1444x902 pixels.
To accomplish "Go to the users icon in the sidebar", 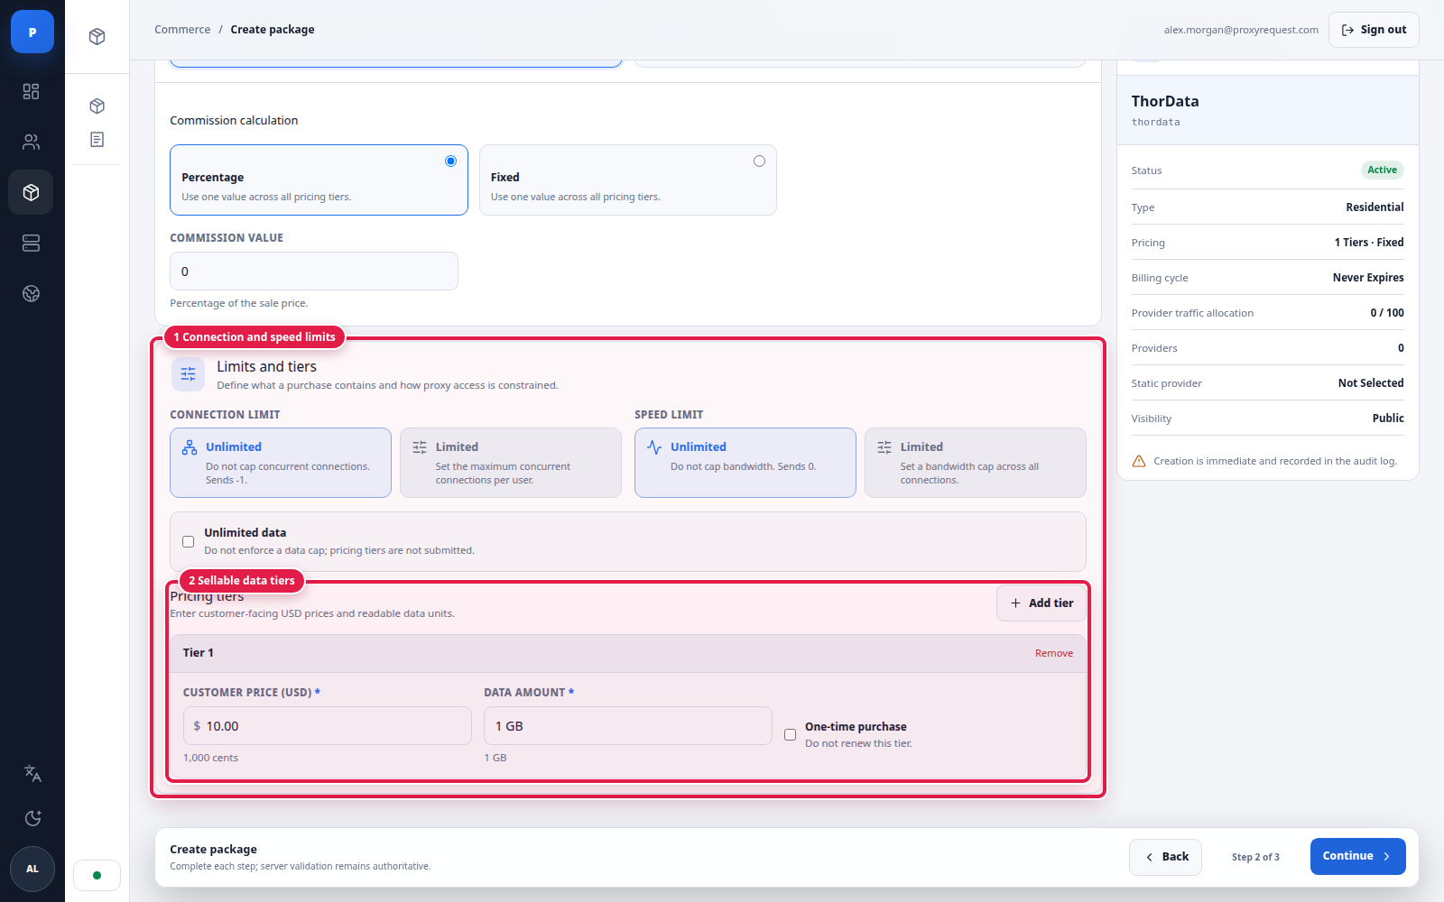I will click(32, 142).
